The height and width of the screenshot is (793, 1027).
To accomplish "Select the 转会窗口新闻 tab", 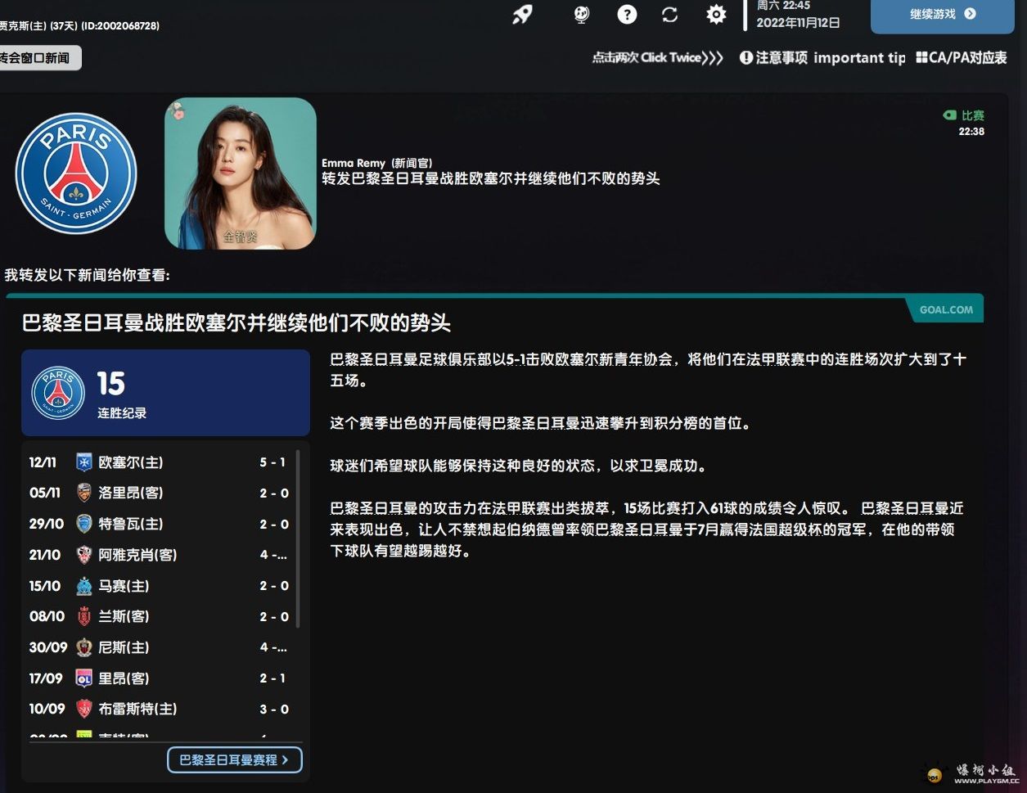I will click(x=37, y=58).
